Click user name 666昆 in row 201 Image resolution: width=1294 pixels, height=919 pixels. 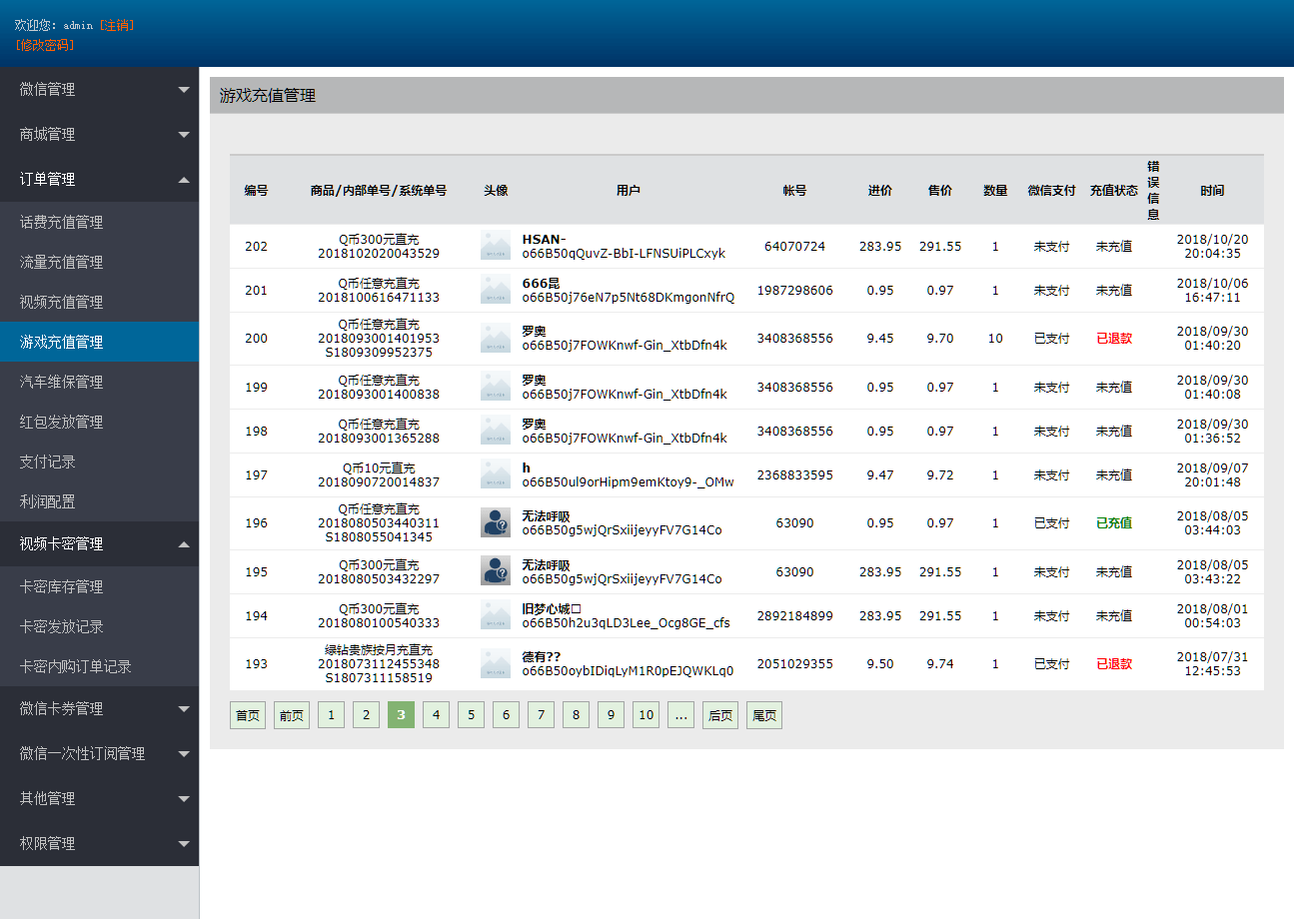pos(541,283)
